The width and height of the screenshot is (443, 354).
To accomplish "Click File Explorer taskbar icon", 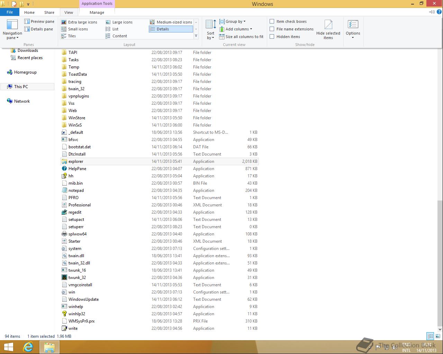I will click(49, 347).
